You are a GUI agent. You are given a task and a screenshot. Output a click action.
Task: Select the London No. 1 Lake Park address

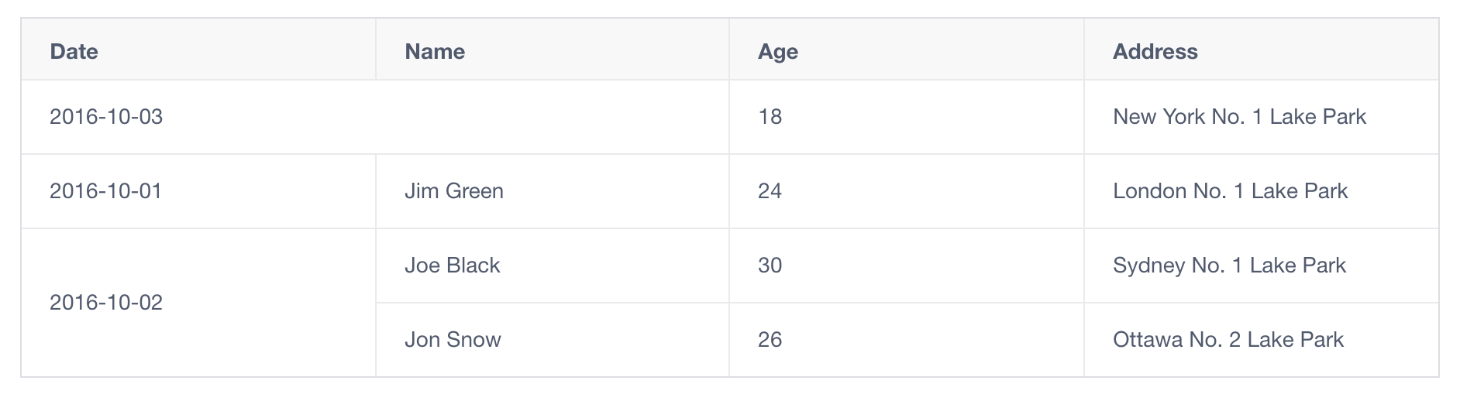tap(1261, 191)
